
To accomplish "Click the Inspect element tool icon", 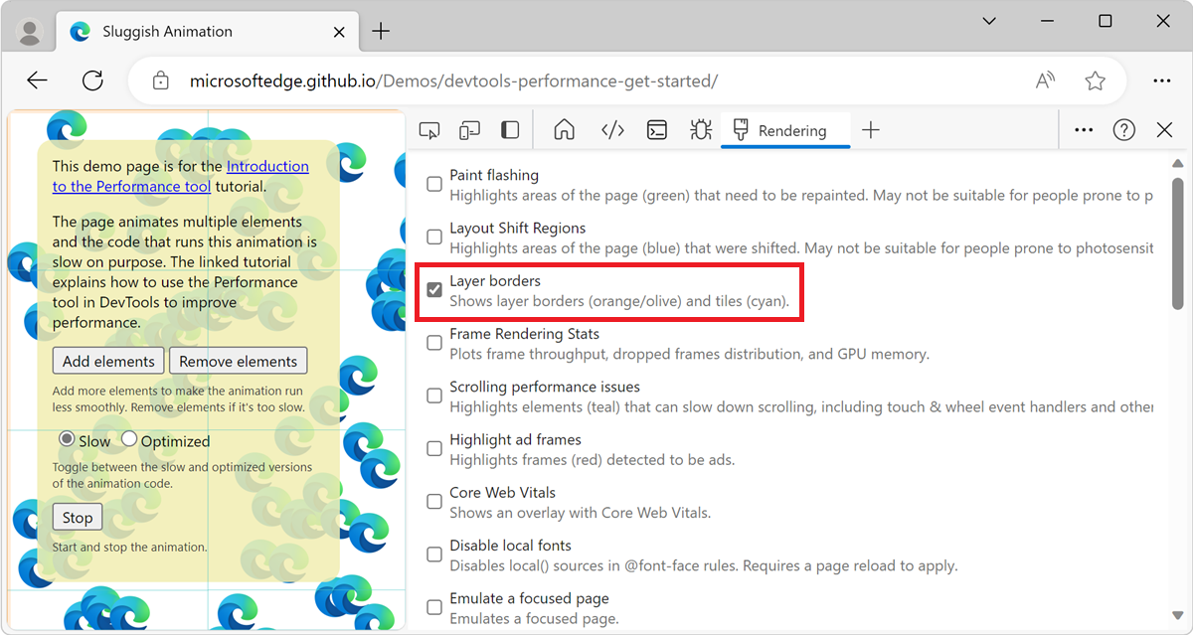I will [429, 130].
